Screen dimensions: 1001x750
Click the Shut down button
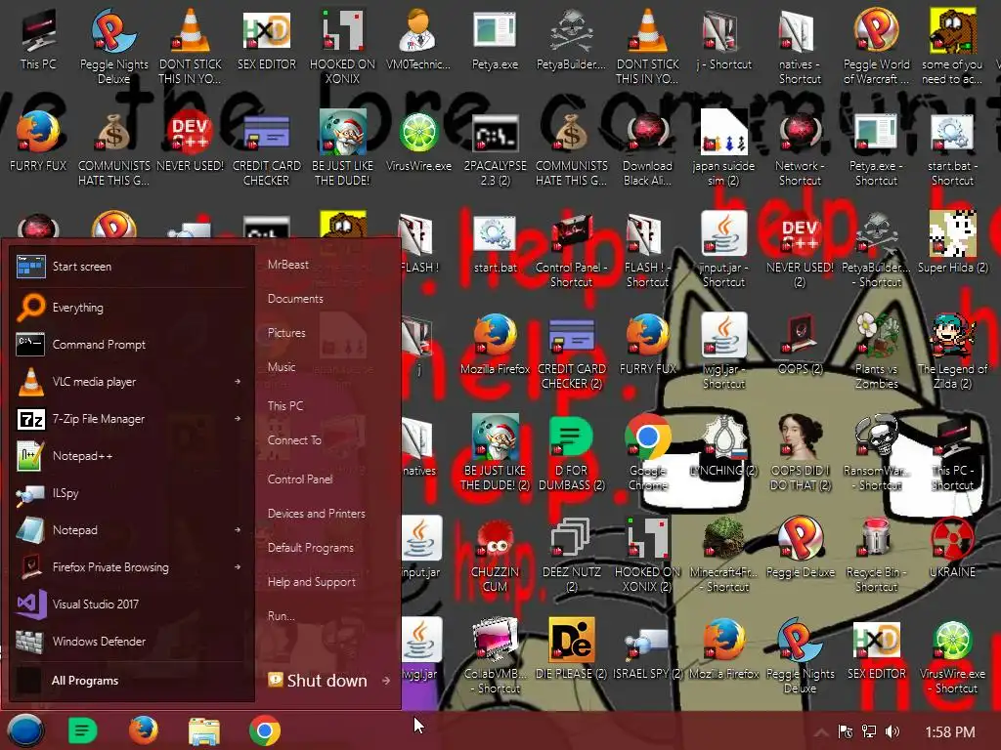click(x=318, y=681)
